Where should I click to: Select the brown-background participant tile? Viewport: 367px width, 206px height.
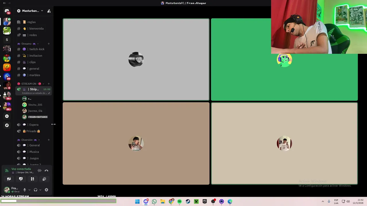(x=136, y=143)
